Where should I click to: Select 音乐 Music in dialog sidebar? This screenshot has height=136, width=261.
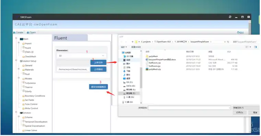(127, 75)
